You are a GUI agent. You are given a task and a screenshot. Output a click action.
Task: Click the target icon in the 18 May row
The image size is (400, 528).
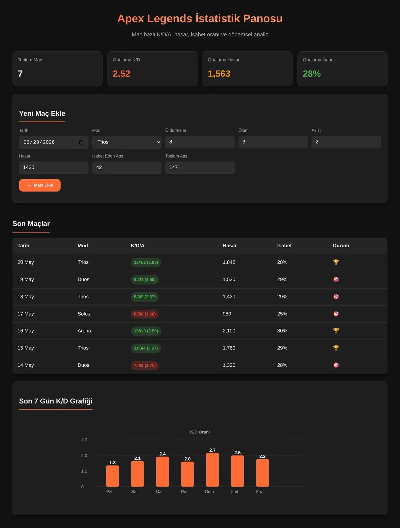coord(336,297)
